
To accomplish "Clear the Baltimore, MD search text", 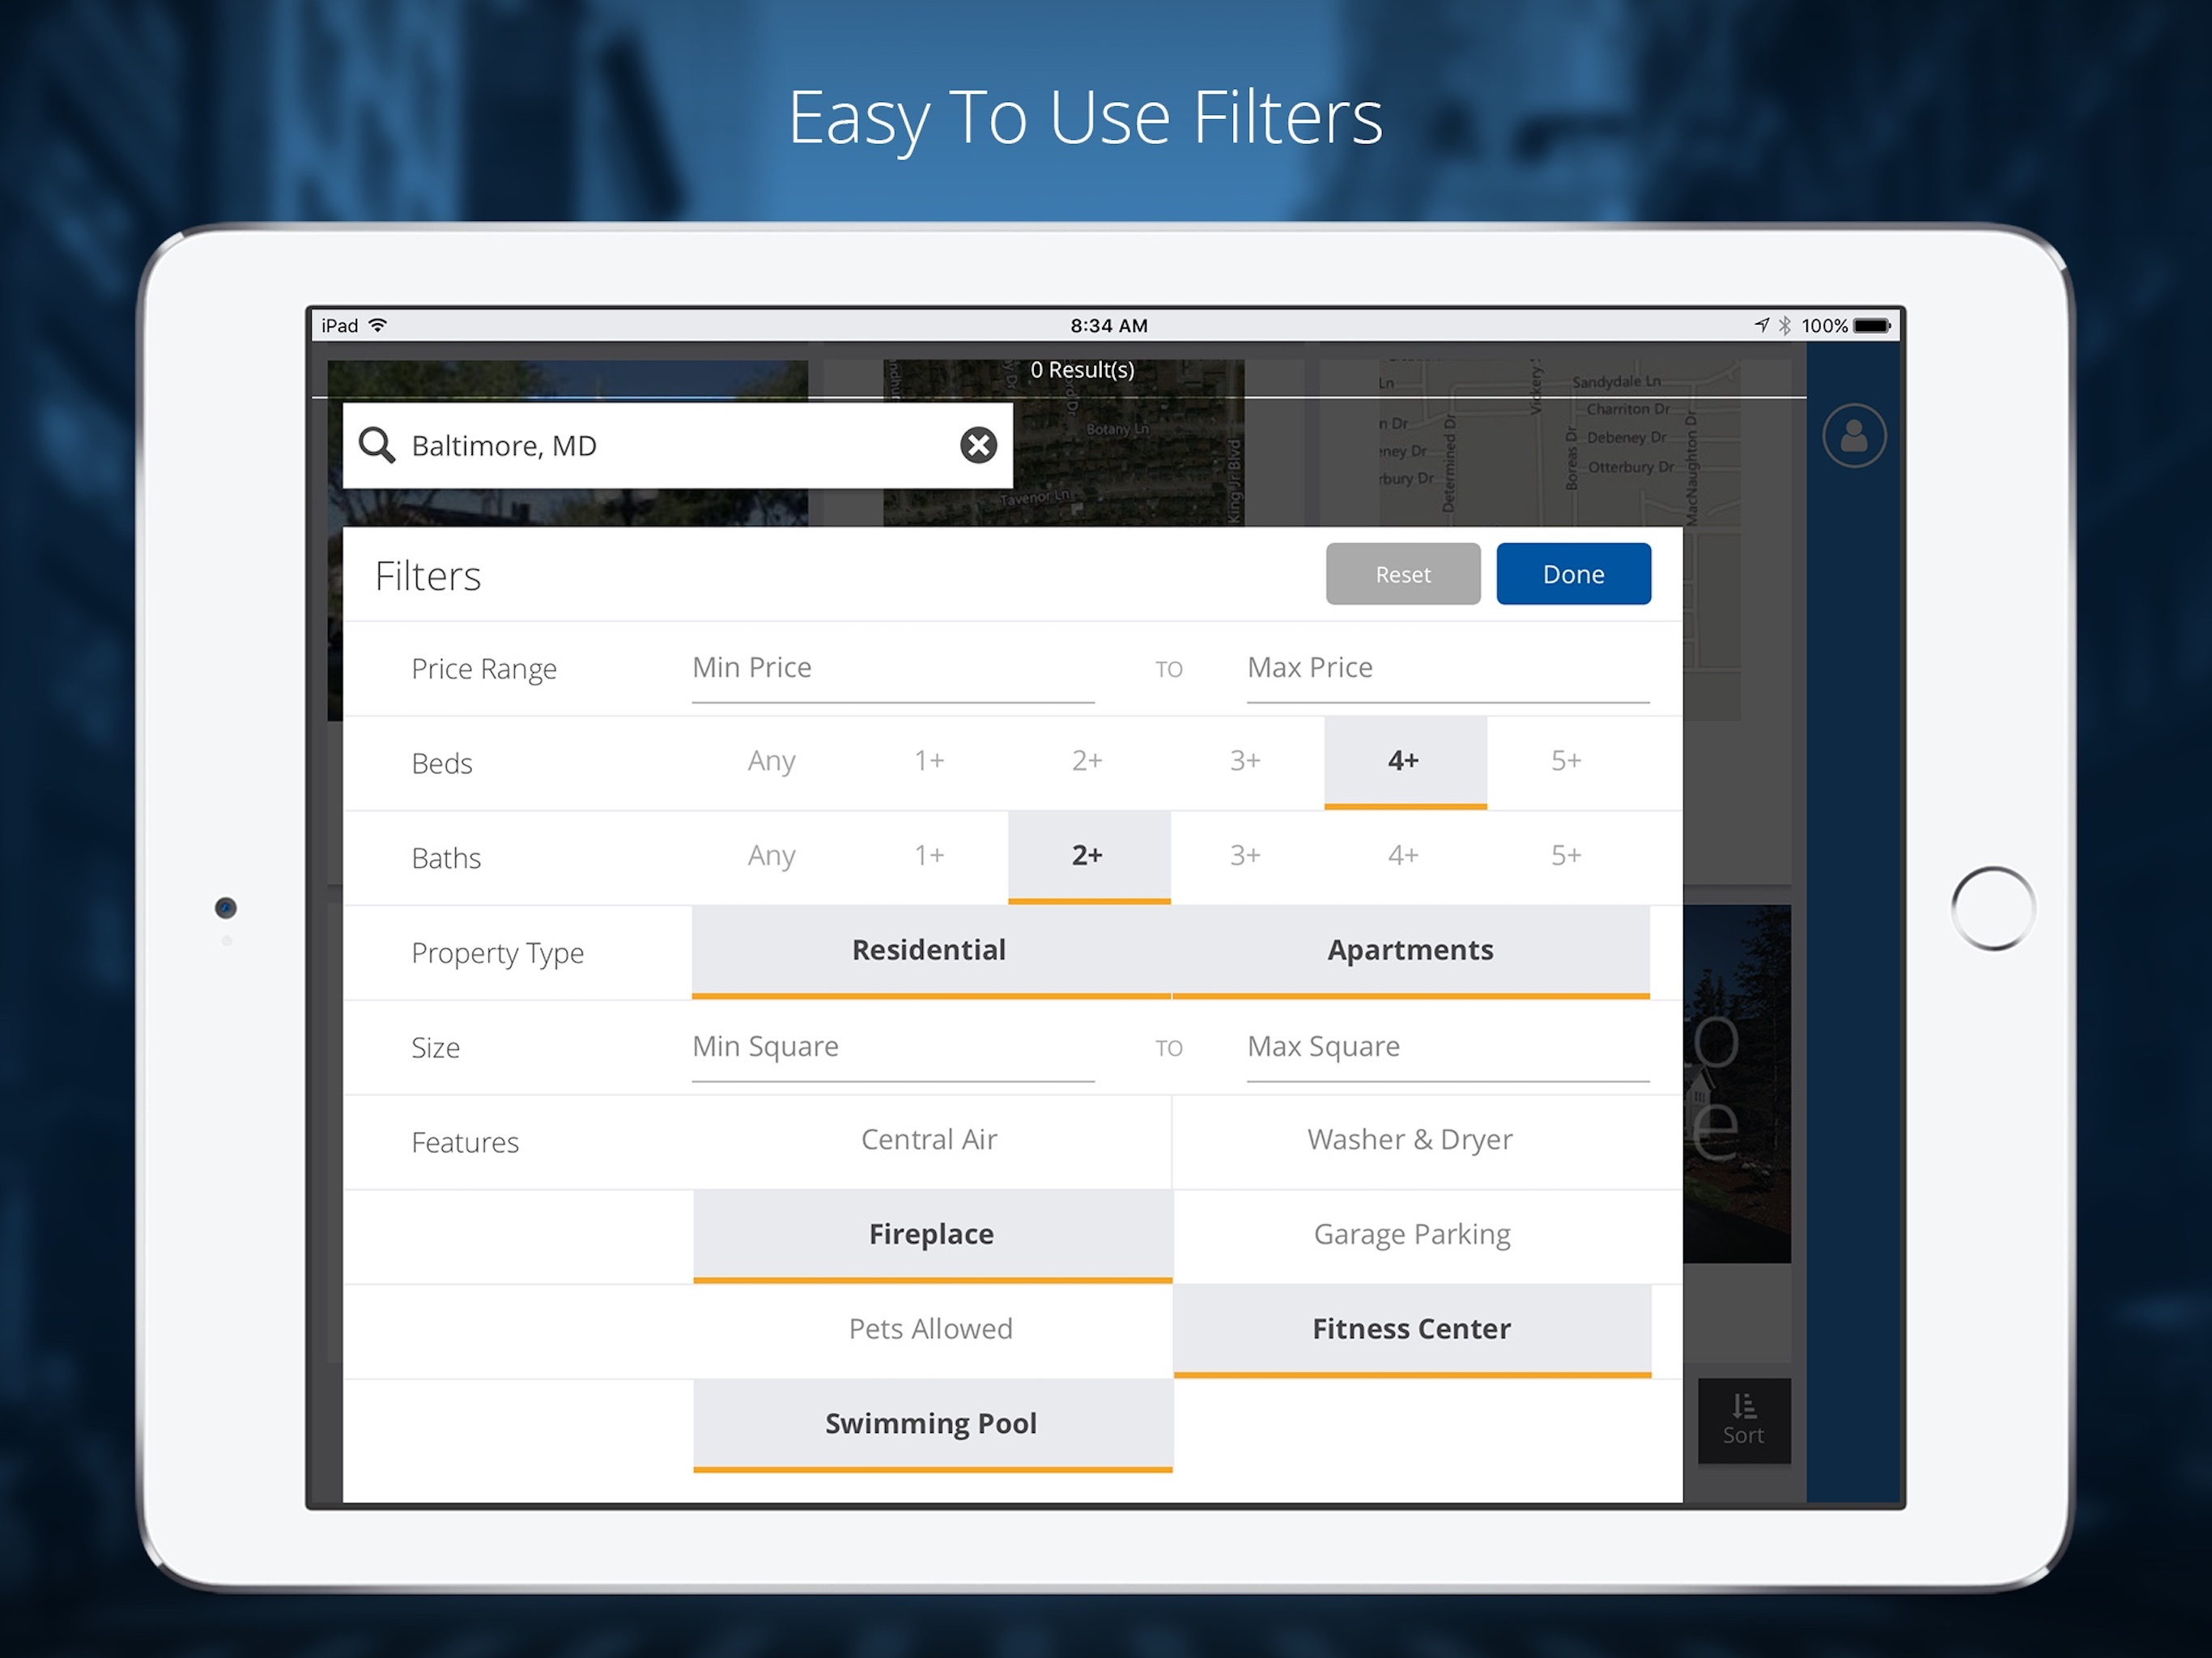I will click(978, 445).
